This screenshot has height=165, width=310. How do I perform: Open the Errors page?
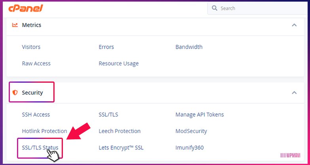[x=106, y=47]
